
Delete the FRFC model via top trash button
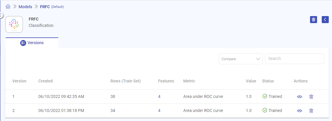(314, 20)
